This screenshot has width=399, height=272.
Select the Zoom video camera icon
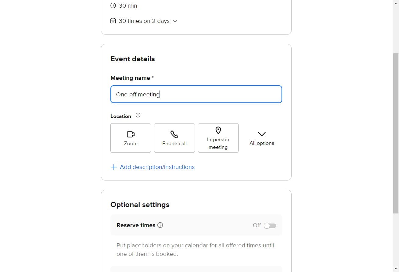click(131, 134)
